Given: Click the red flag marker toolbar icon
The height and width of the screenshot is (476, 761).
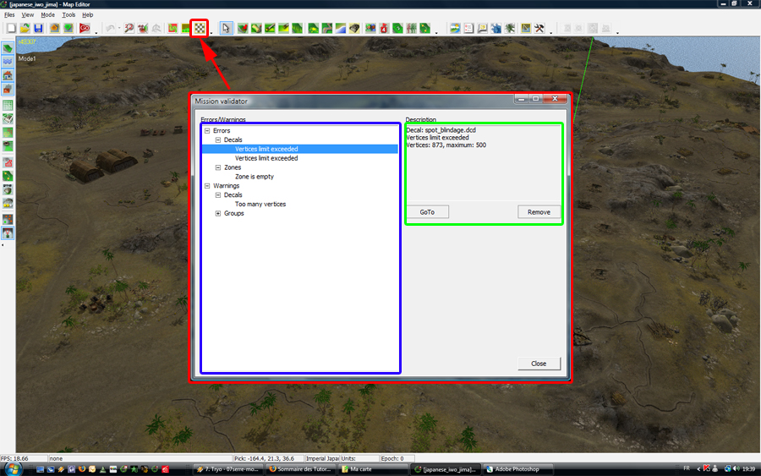Looking at the screenshot, I should tap(384, 28).
